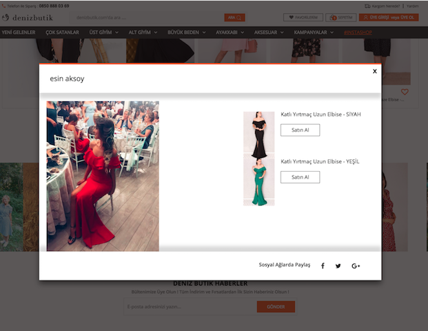The image size is (428, 331).
Task: Buy the SİYAH dress with Satın Al
Action: pos(300,130)
